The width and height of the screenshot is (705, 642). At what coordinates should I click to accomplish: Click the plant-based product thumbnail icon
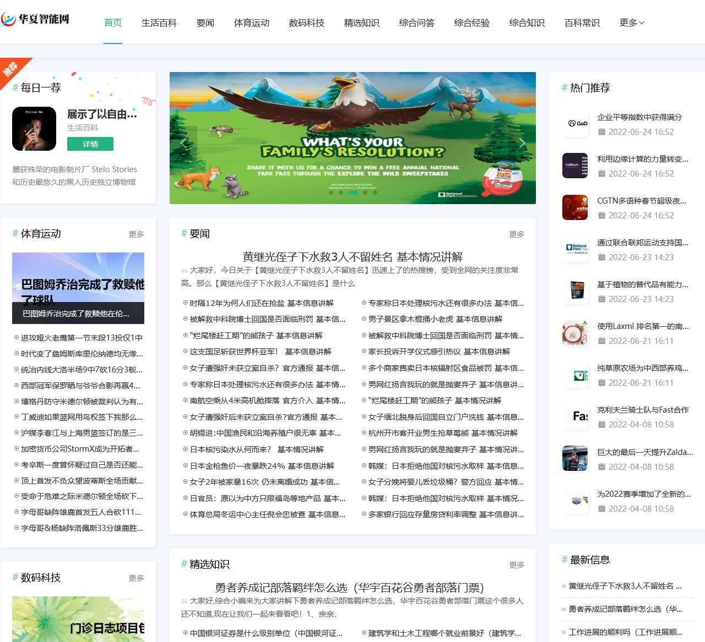[x=575, y=291]
